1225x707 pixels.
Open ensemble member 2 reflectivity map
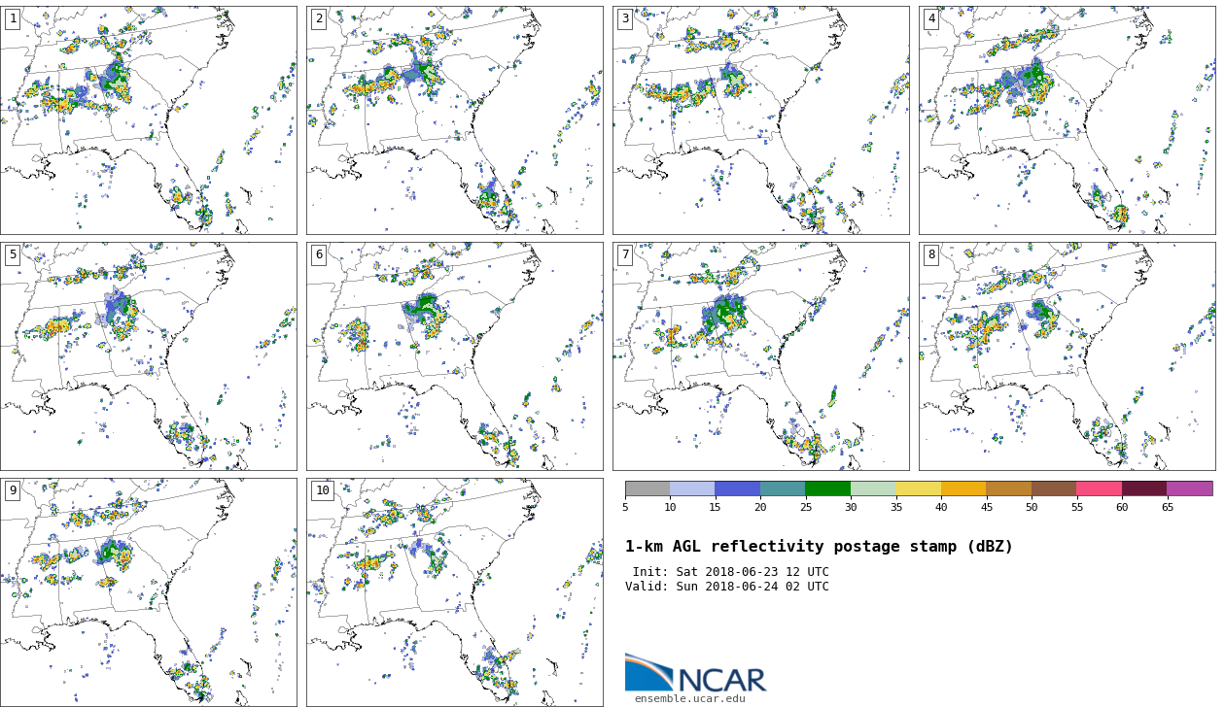click(x=455, y=120)
